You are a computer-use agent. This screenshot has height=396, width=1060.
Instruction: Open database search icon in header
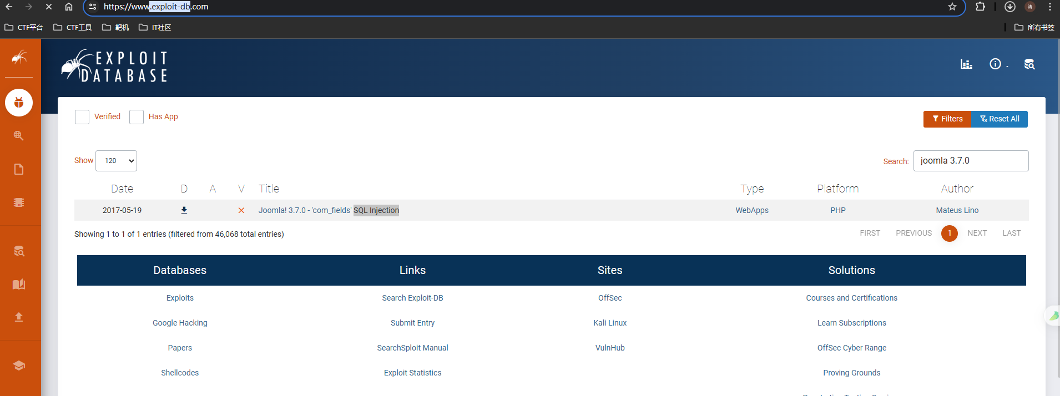pos(1029,64)
